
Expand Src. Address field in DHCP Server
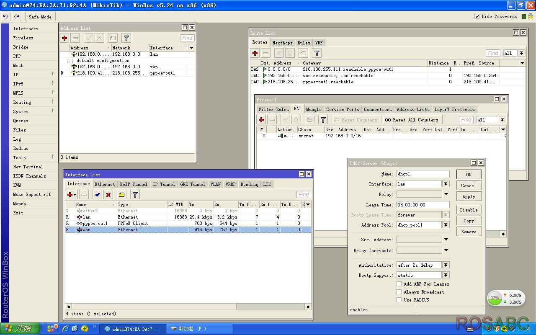tap(446, 240)
